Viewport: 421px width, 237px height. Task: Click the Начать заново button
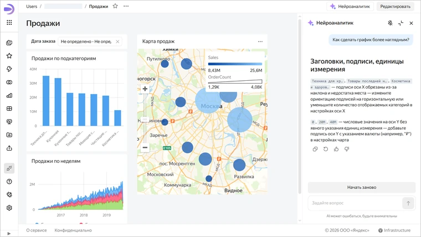coord(362,187)
